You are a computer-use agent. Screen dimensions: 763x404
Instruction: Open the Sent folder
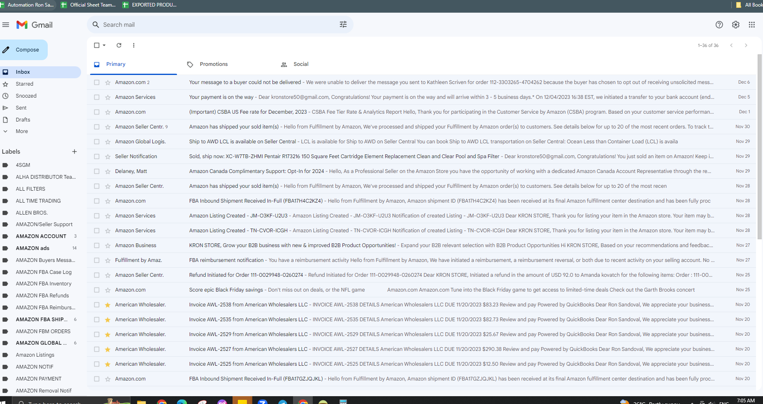coord(40,108)
